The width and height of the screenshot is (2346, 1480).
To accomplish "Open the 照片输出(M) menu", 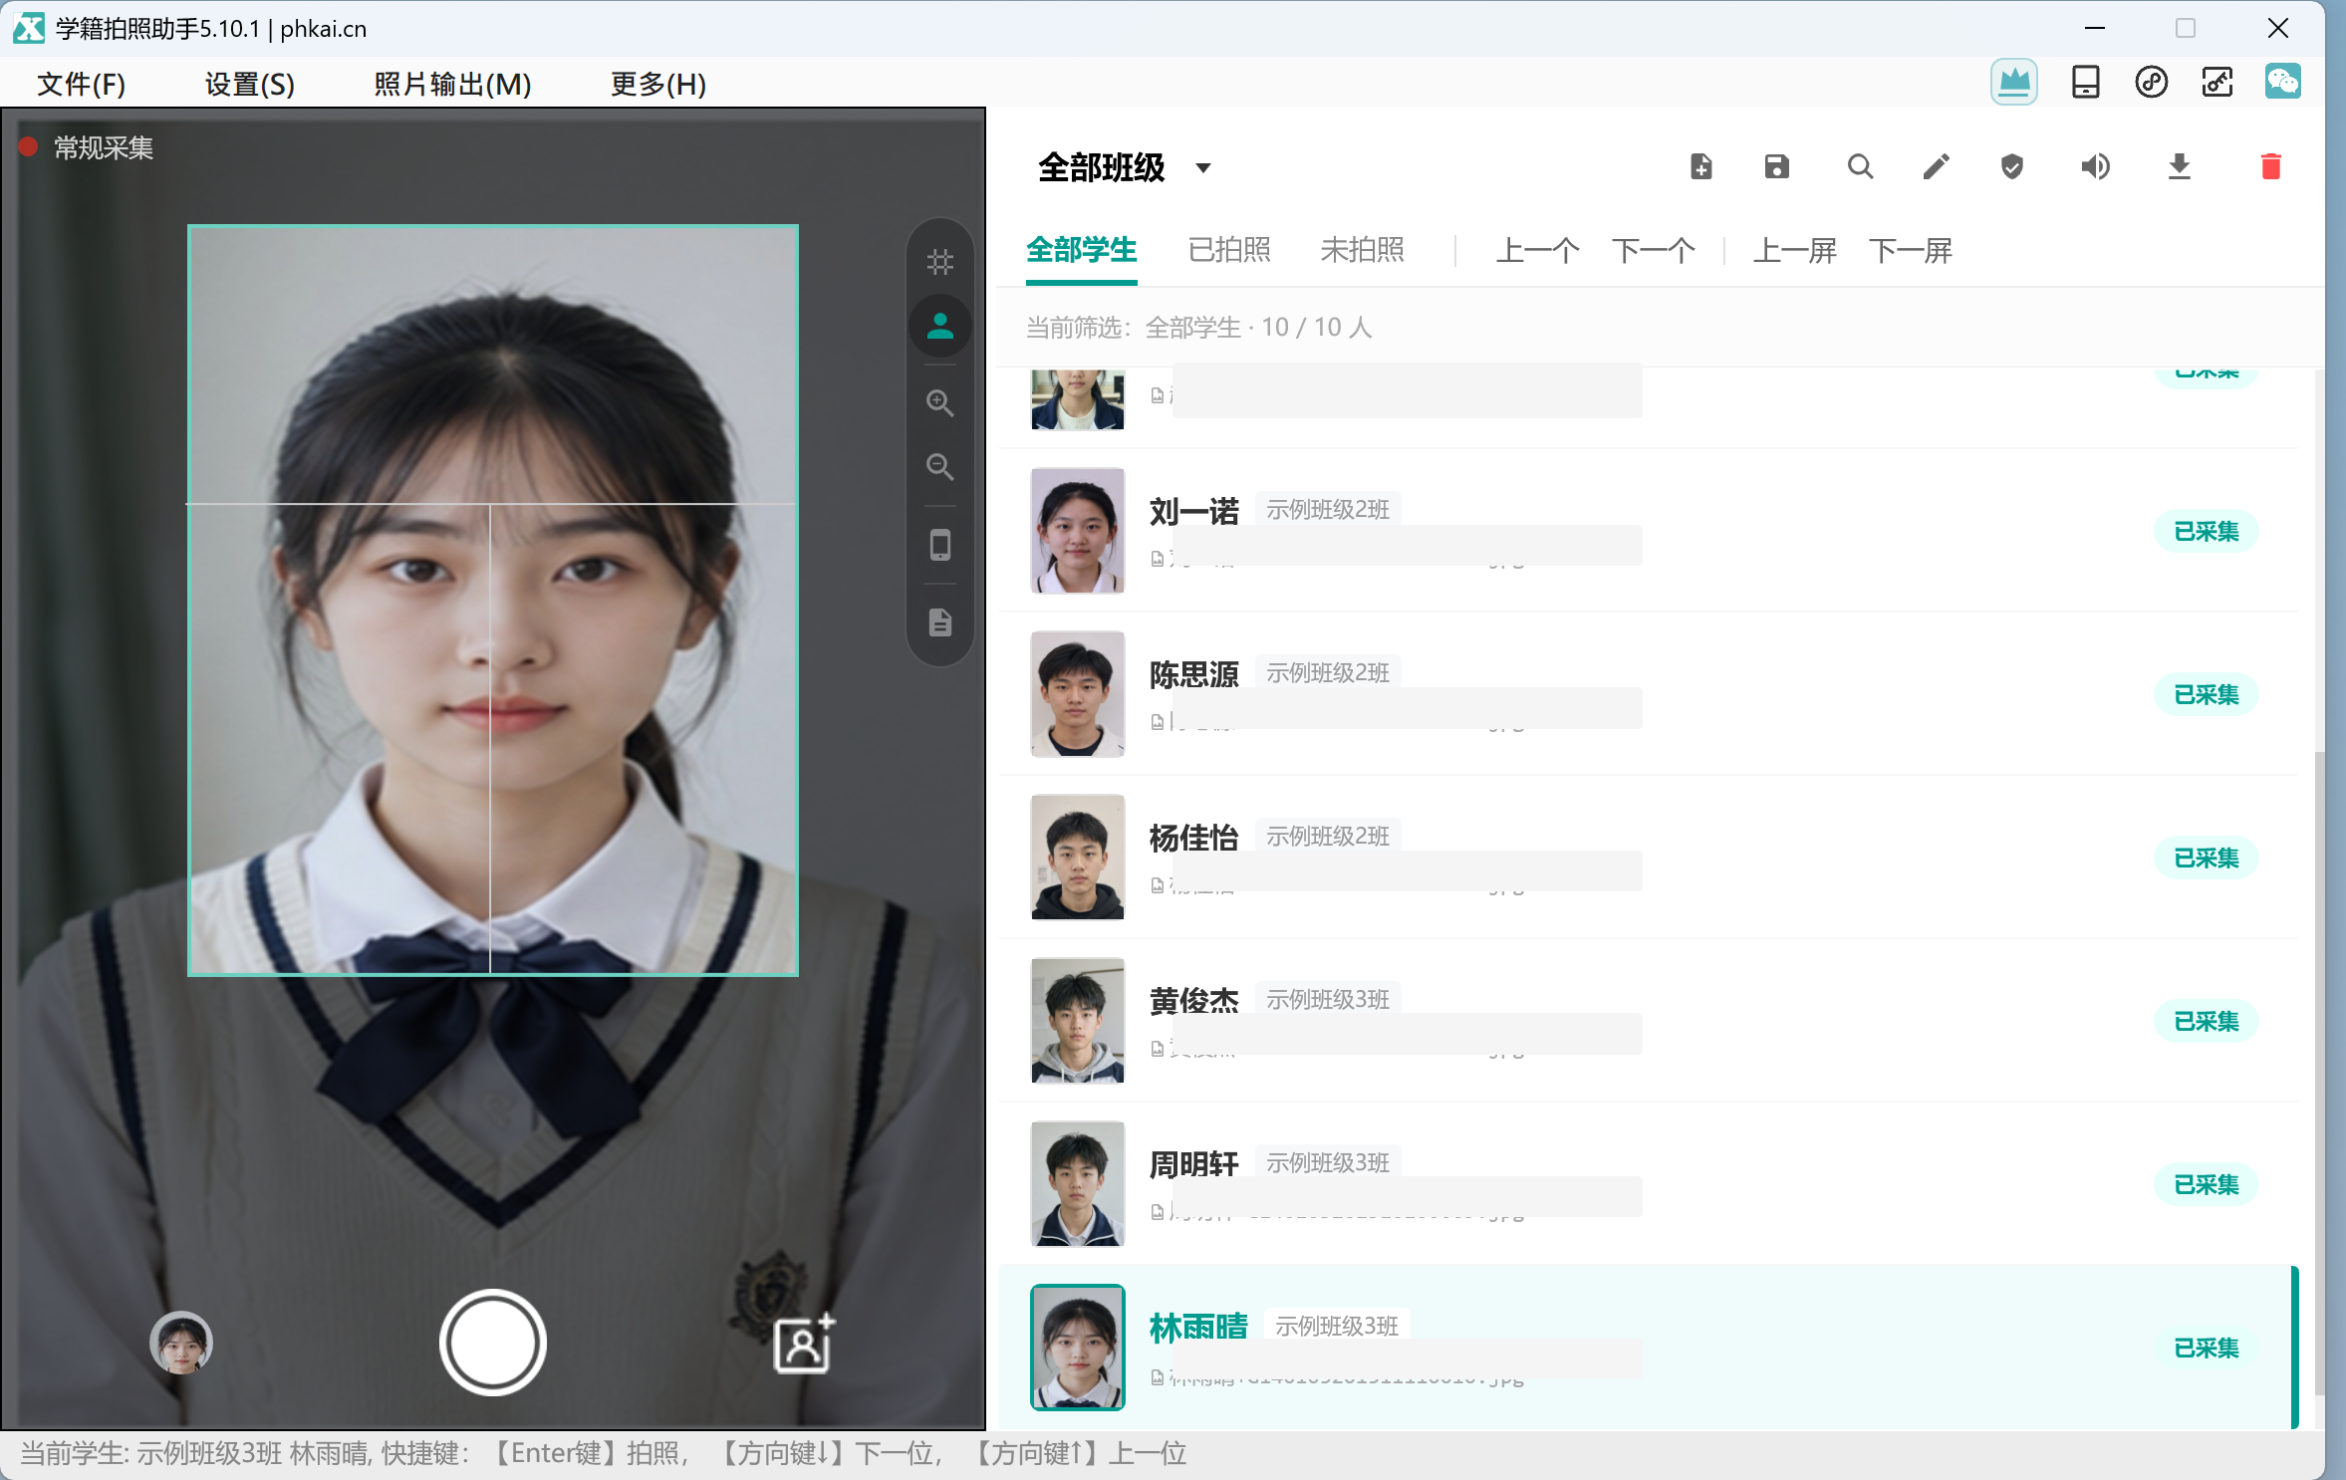I will [x=452, y=84].
